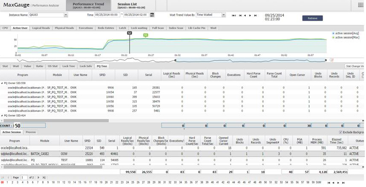Click the end time field 09/25/2014 02:00
366x187 pixels.
136,15
